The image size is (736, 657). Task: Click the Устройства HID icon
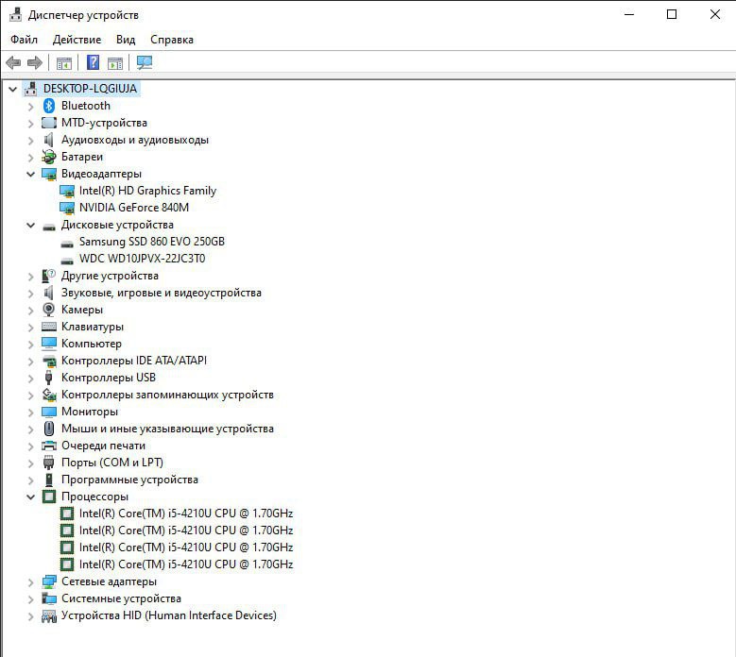point(49,615)
